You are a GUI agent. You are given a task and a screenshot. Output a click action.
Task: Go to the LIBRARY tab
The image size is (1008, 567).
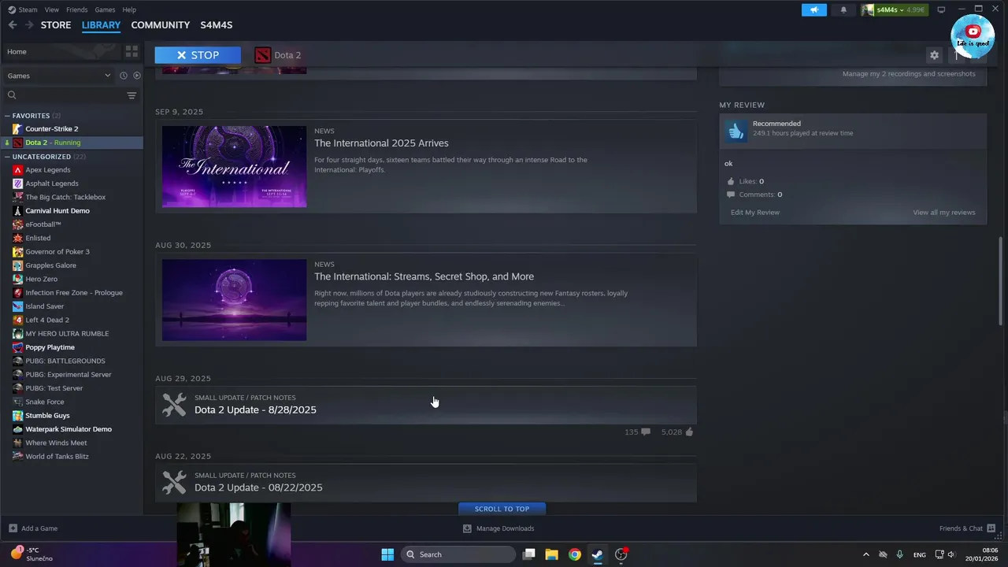101,25
